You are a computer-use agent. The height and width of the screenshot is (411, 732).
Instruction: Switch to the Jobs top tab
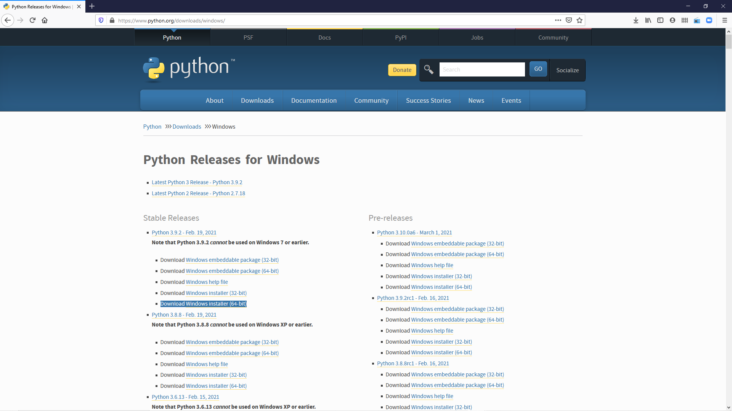point(477,37)
